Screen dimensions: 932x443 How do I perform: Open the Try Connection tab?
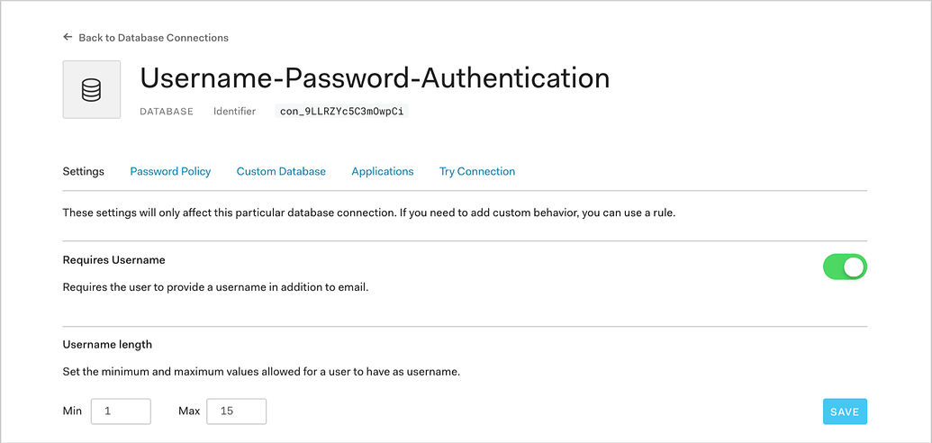(x=477, y=171)
